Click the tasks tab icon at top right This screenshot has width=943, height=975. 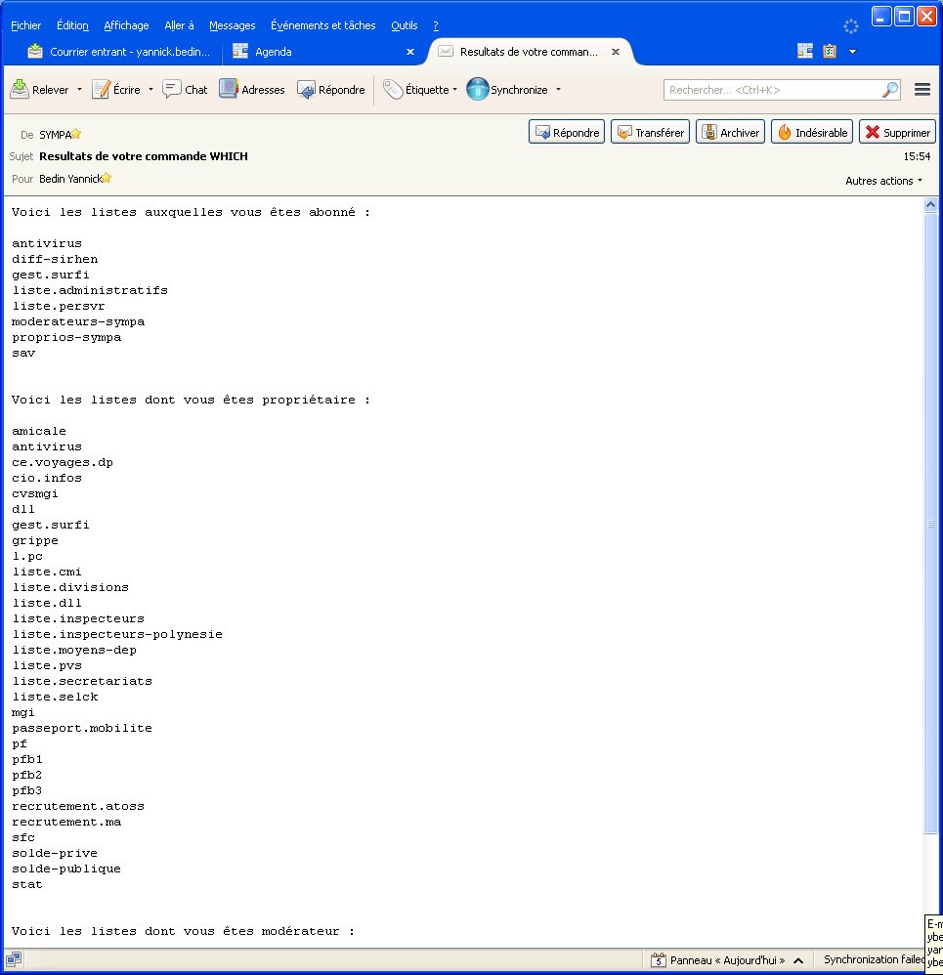[x=830, y=51]
